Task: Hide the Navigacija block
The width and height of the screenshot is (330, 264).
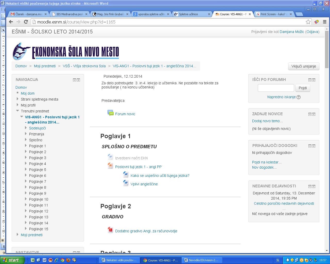Action: click(75, 80)
